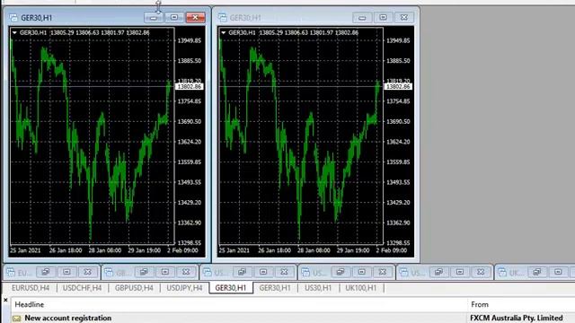
Task: Click GER30,H1 title text of the active window
Action: (36, 18)
